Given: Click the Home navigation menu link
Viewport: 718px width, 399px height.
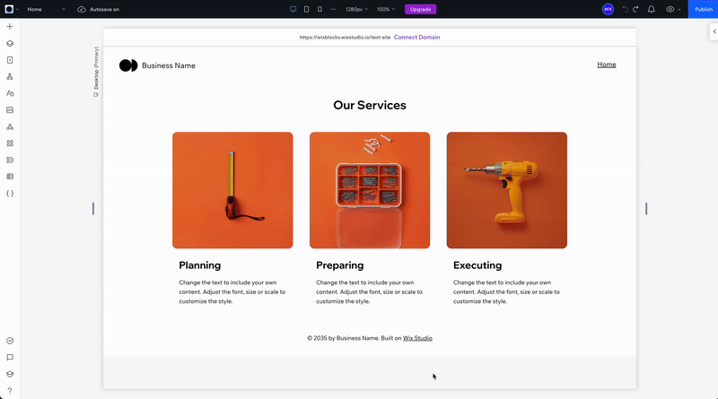Looking at the screenshot, I should [607, 65].
